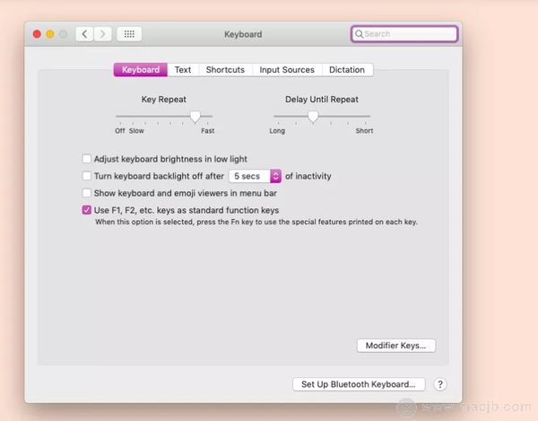
Task: Enable Adjust keyboard brightness in low light
Action: pos(87,159)
